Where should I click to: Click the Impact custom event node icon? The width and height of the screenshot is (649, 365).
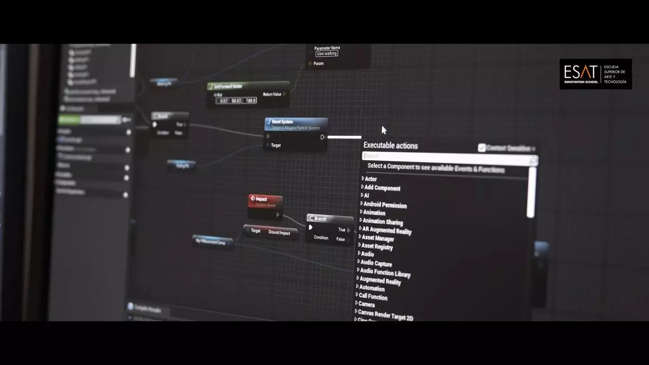click(253, 199)
